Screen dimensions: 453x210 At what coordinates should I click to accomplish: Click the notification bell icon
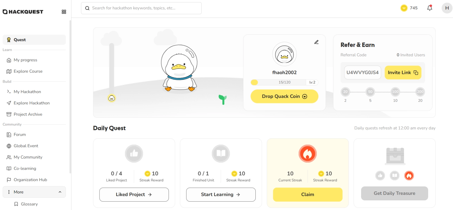click(429, 8)
